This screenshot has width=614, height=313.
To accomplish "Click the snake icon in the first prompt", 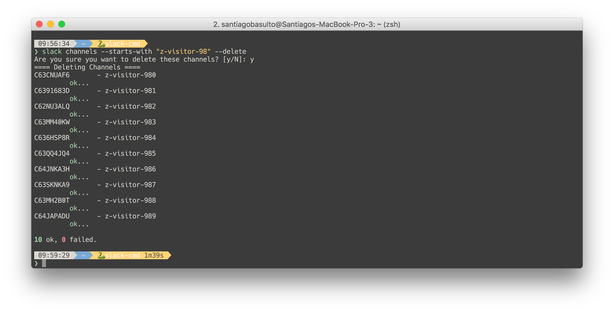I will pos(101,44).
